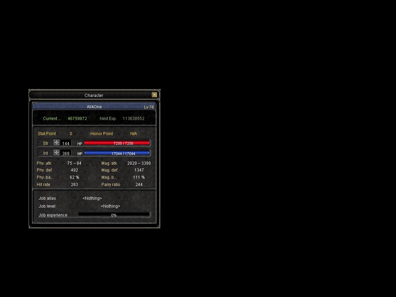Click the Job alias label
Screen dimensions: 396x297
coord(47,198)
